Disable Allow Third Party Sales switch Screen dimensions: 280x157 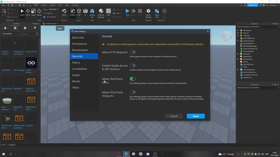click(133, 79)
